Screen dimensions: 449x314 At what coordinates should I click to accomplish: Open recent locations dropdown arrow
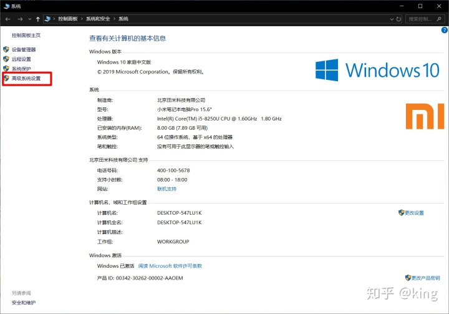pos(29,19)
